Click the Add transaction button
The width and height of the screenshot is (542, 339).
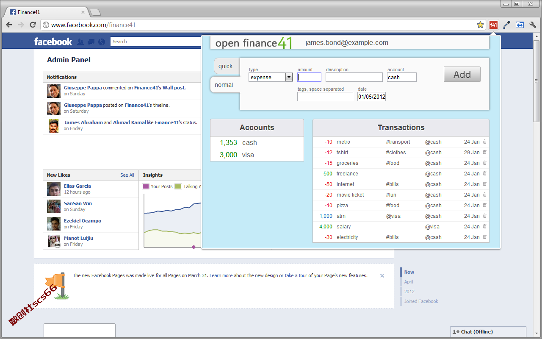pyautogui.click(x=462, y=74)
